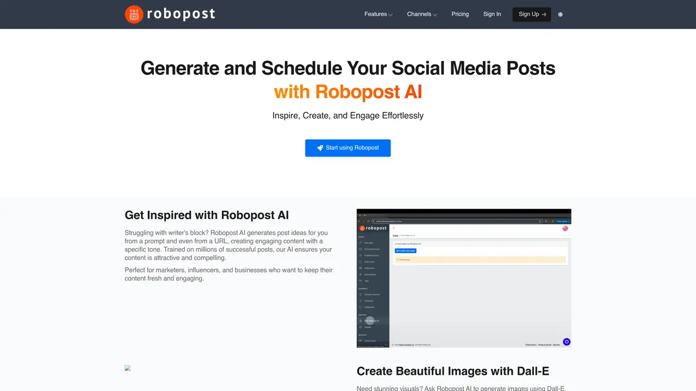Expand the Features menu
This screenshot has width=696, height=391.
click(x=378, y=14)
